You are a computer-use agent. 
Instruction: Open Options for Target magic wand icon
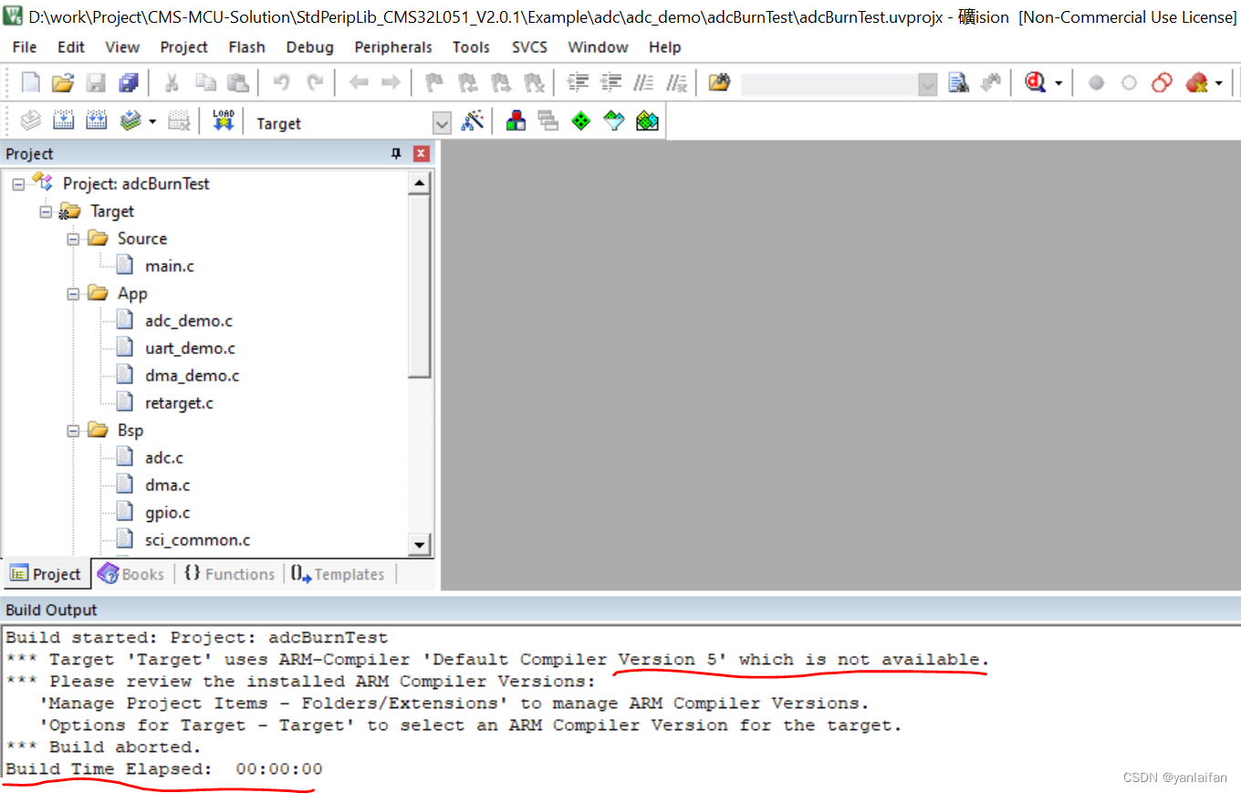[473, 121]
